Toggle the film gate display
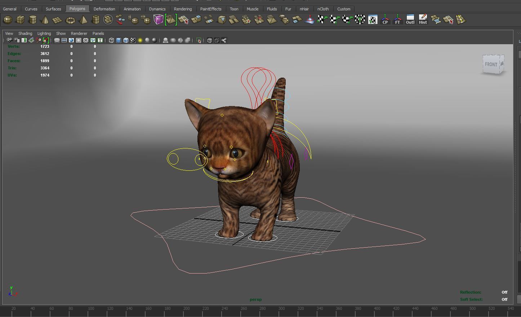The width and height of the screenshot is (521, 317). (64, 40)
